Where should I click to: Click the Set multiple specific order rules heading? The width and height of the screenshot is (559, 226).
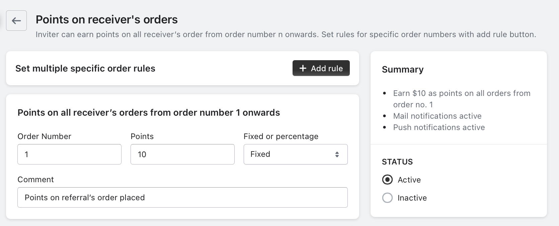85,69
